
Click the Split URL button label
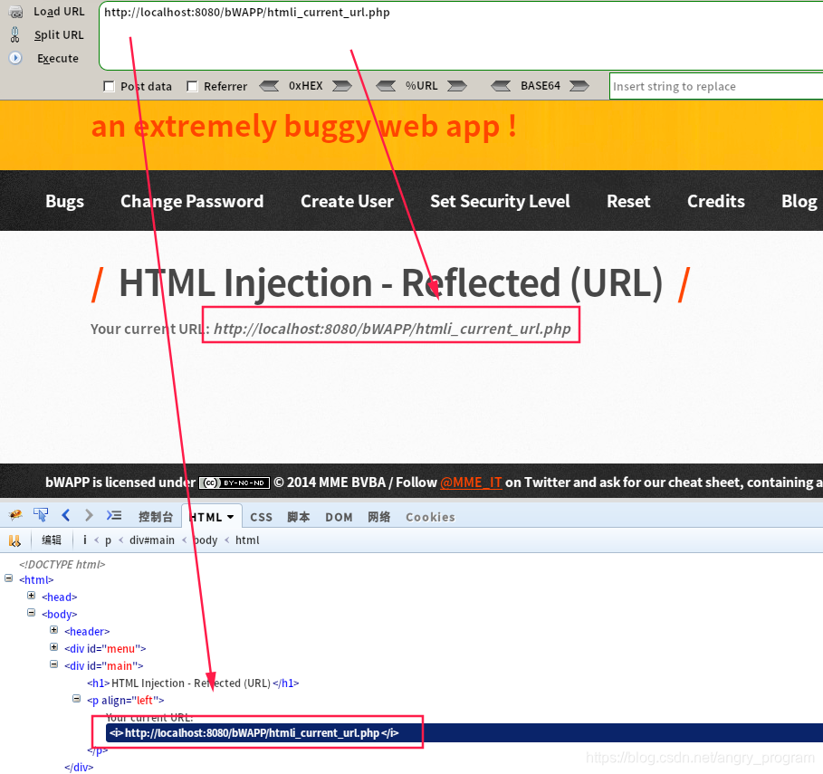[59, 34]
